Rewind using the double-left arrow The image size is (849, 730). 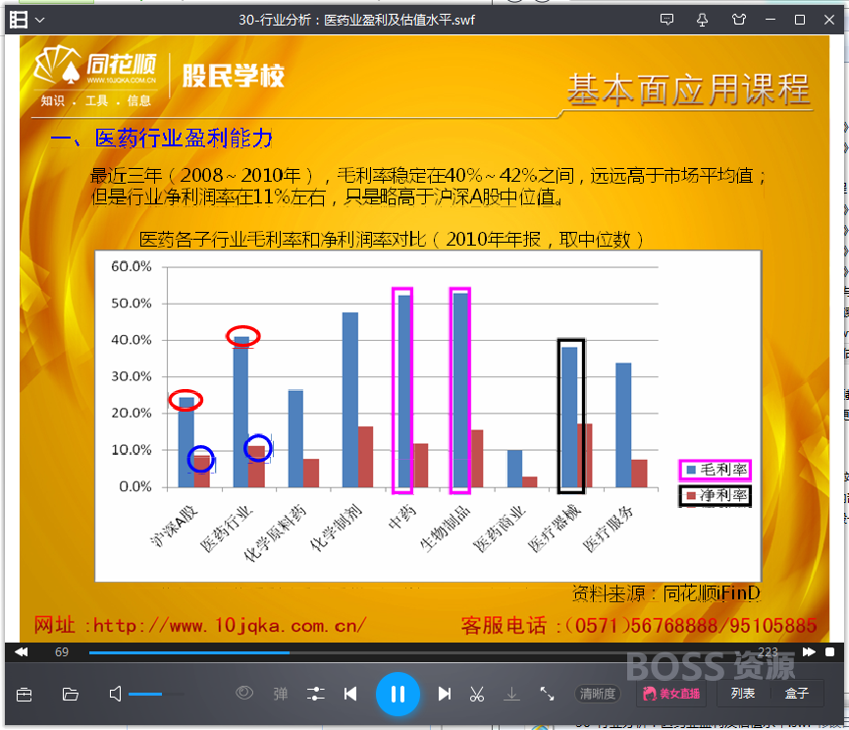click(22, 651)
